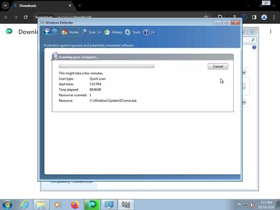Open the network tray icon
Screen dimensions: 280x210
point(246,205)
